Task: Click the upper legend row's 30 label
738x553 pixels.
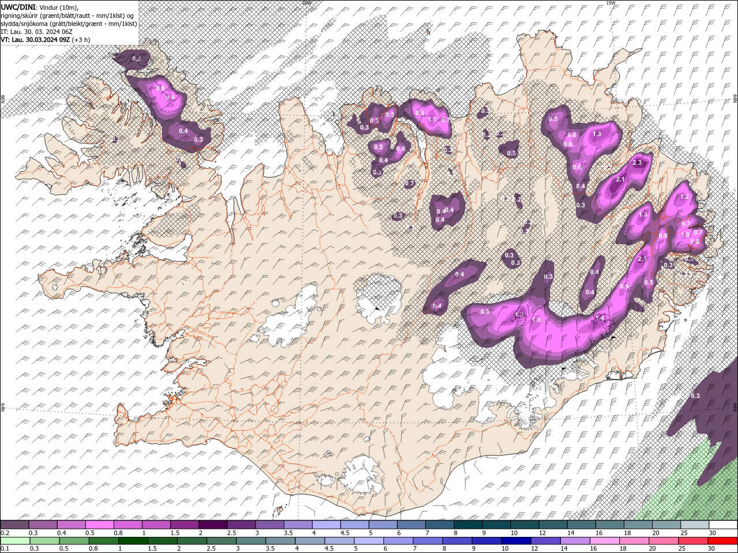Action: [713, 533]
